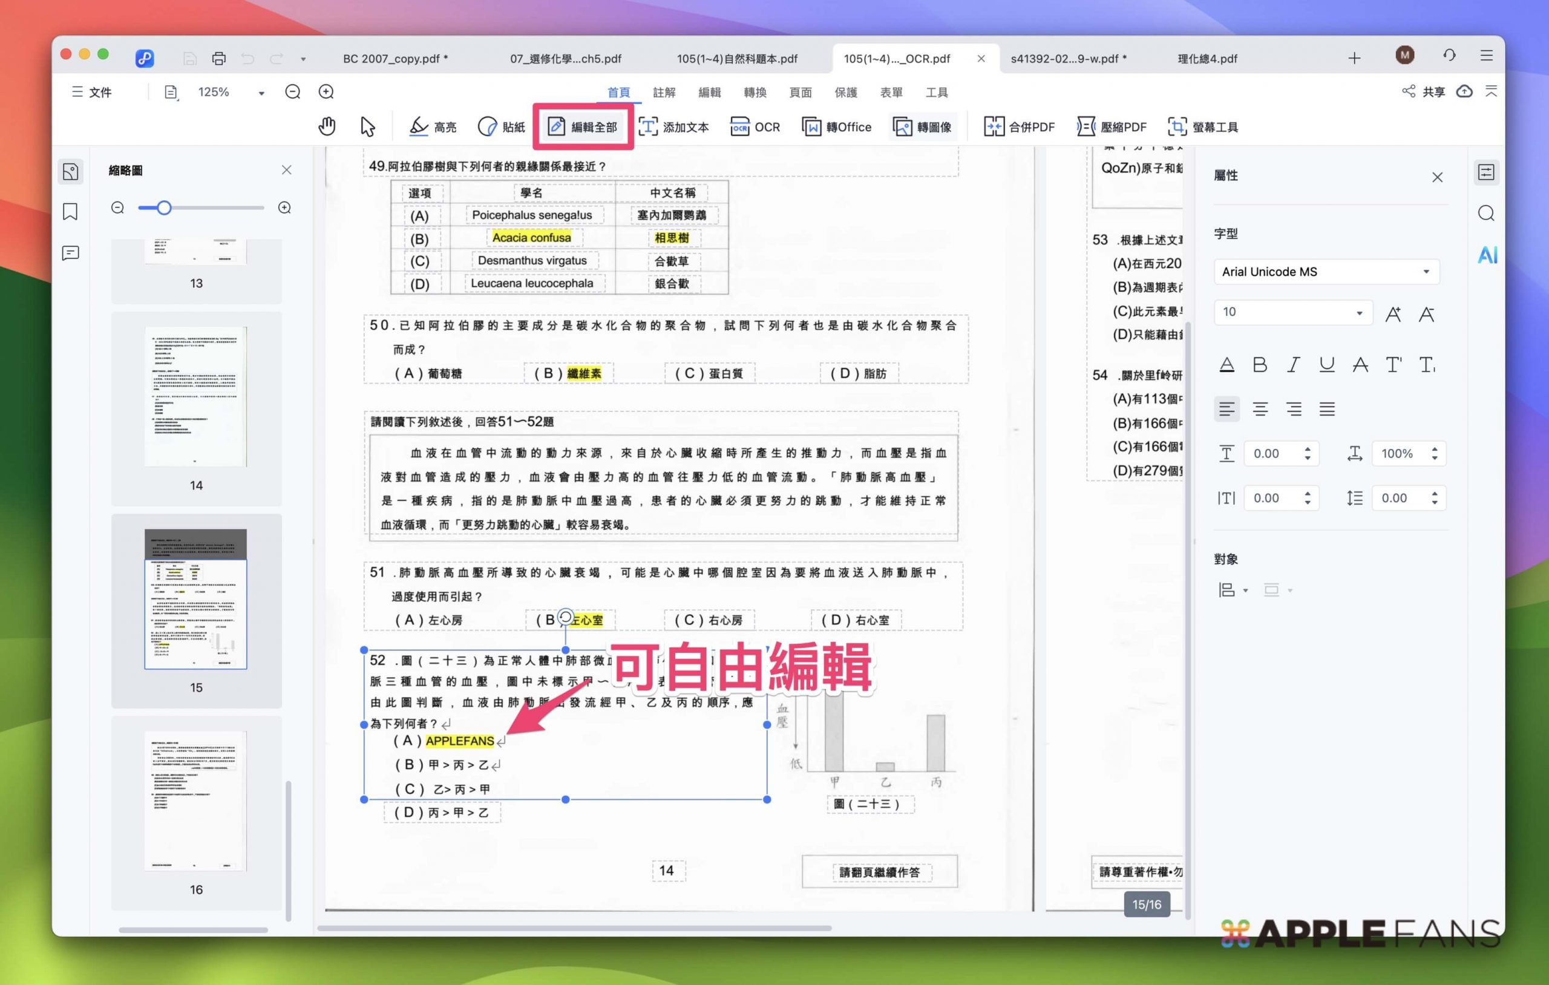The image size is (1549, 985).
Task: Select the page 14 thumbnail
Action: coord(195,396)
